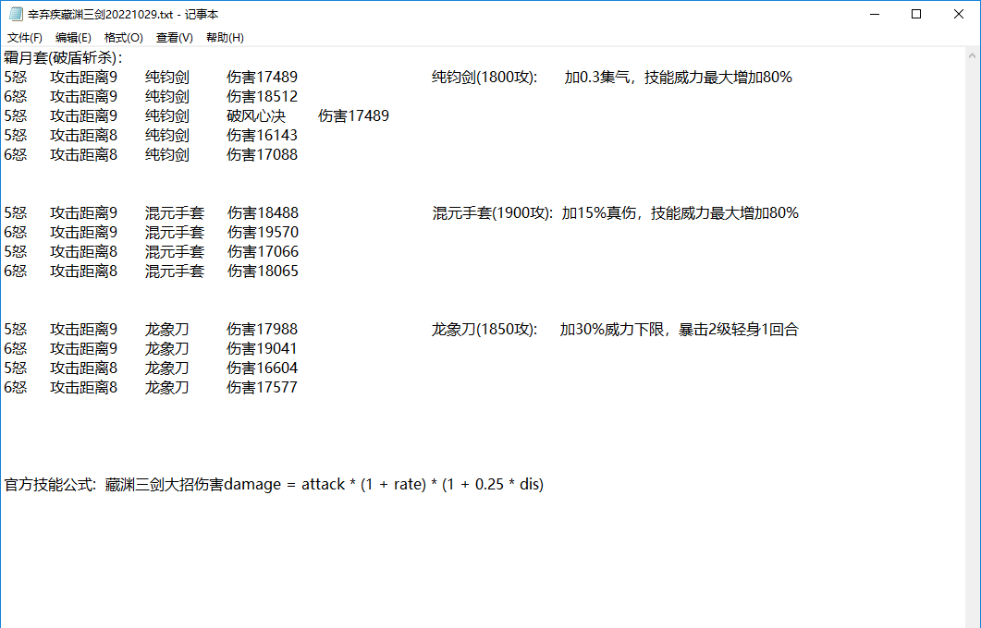Click the text 纯钧剑(1800攻):
Viewport: 981px width, 628px height.
coord(484,77)
